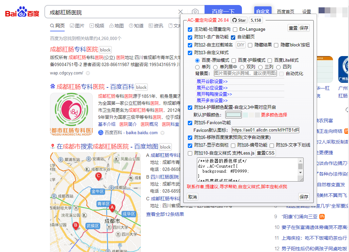This screenshot has width=349, height=252.
Task: Switch to 图片 search tab
Action: [x=77, y=26]
